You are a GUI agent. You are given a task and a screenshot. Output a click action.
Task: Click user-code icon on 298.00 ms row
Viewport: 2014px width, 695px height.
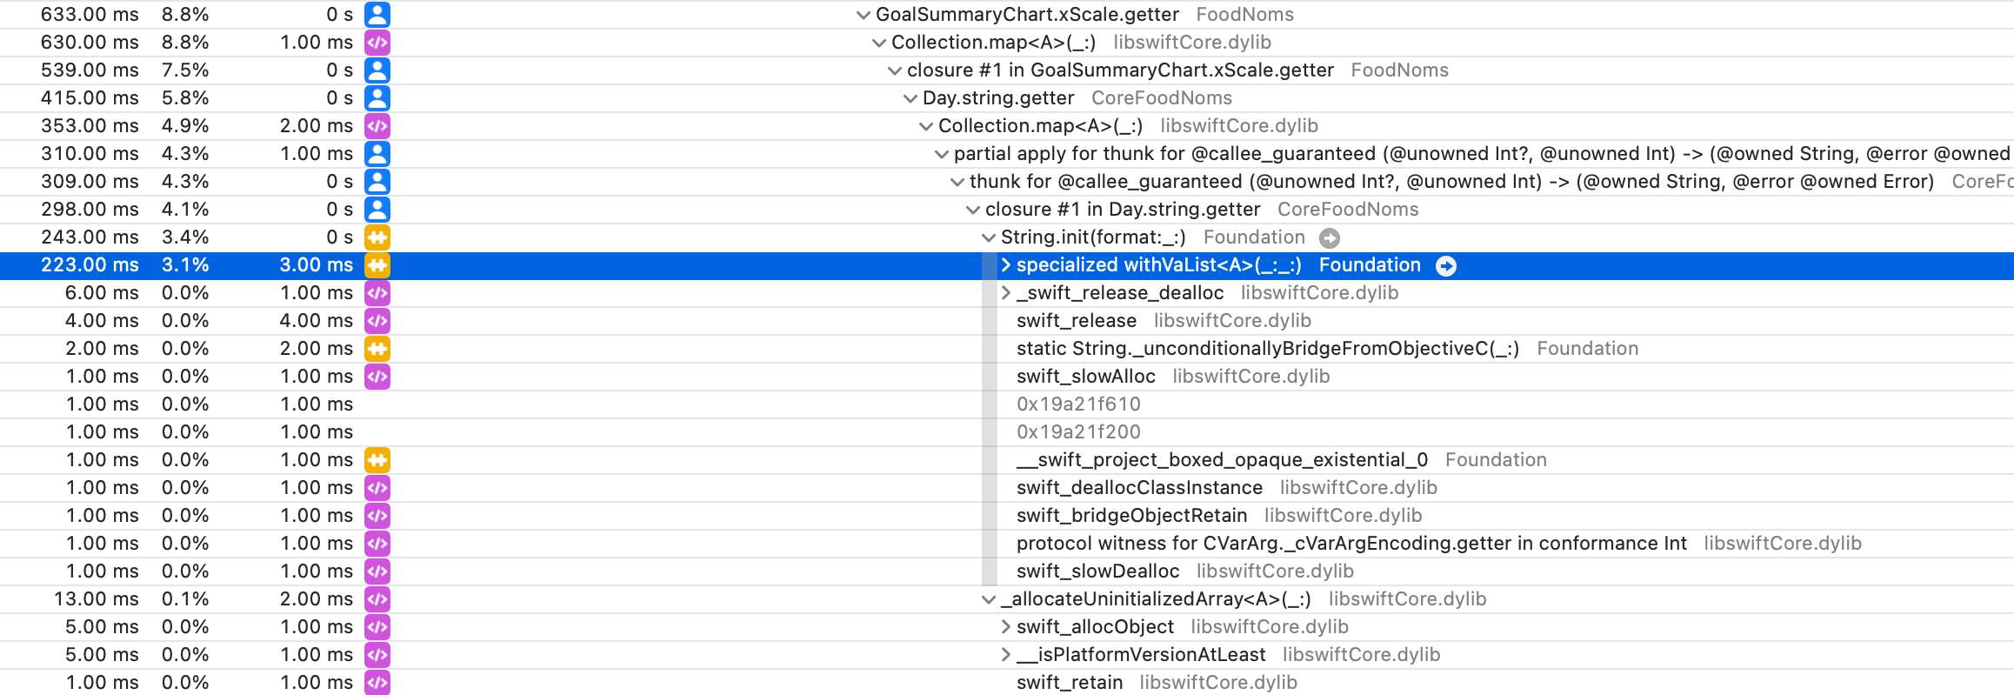(377, 210)
